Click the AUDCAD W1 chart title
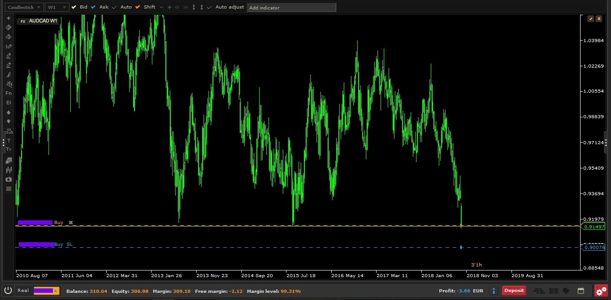This screenshot has width=611, height=300. pos(43,21)
